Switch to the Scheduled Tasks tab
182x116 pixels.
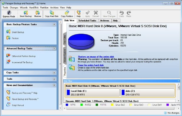coord(87,21)
